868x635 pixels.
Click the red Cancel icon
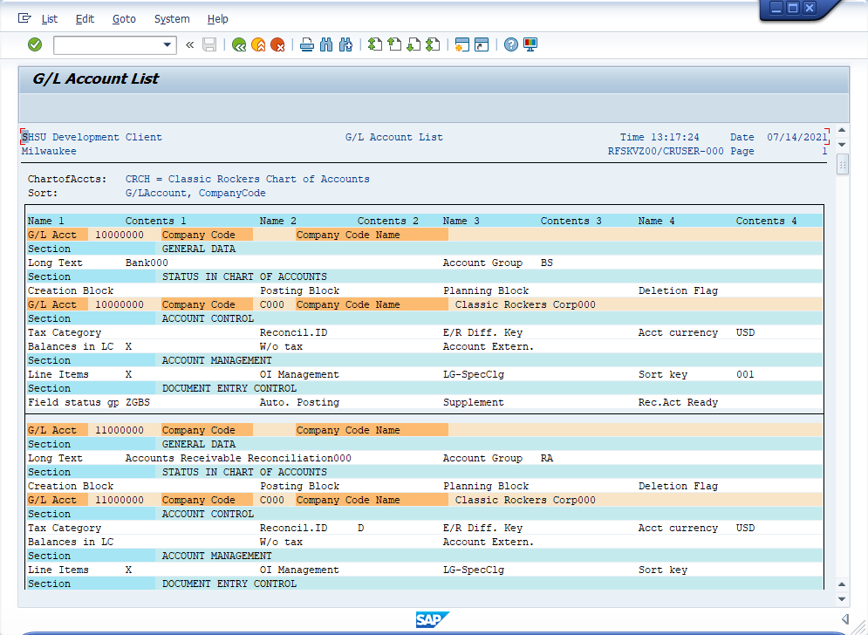coord(278,44)
